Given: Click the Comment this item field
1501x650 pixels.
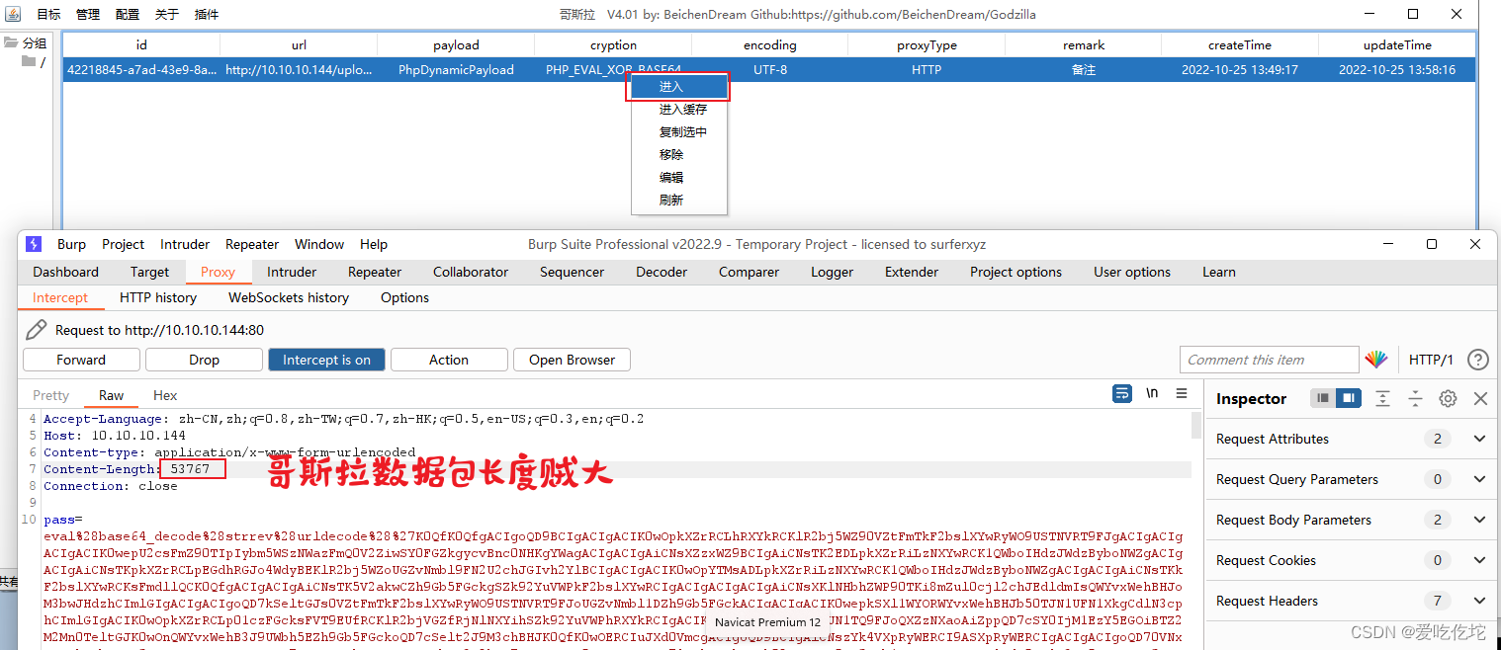Looking at the screenshot, I should (1270, 360).
